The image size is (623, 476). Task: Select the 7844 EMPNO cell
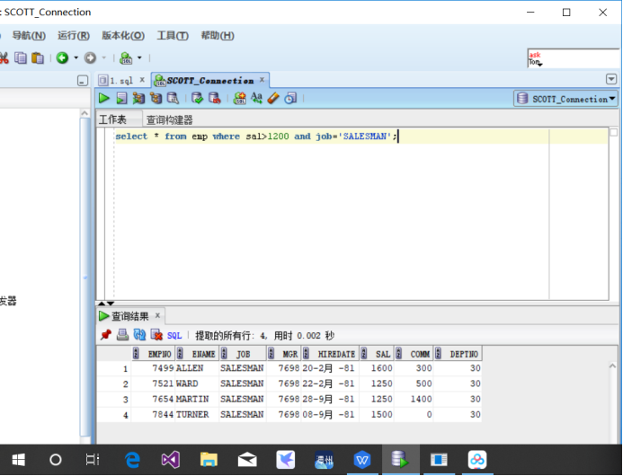click(x=153, y=414)
